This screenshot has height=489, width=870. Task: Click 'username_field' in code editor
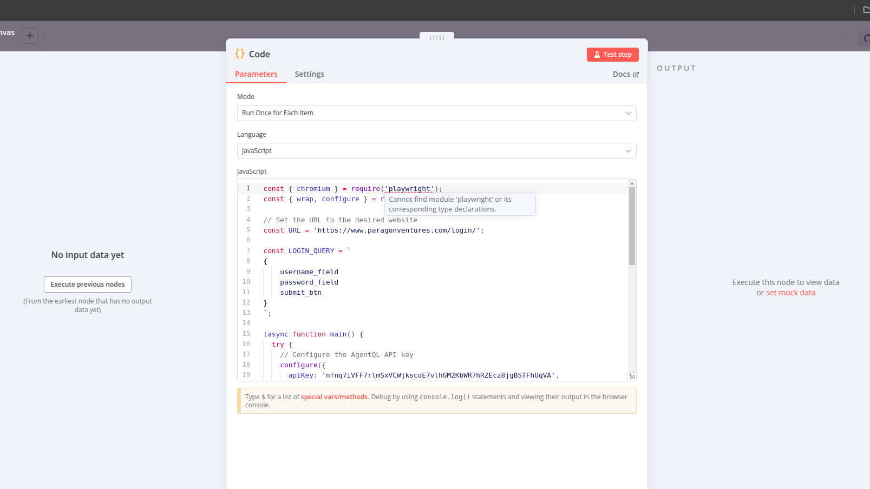309,272
